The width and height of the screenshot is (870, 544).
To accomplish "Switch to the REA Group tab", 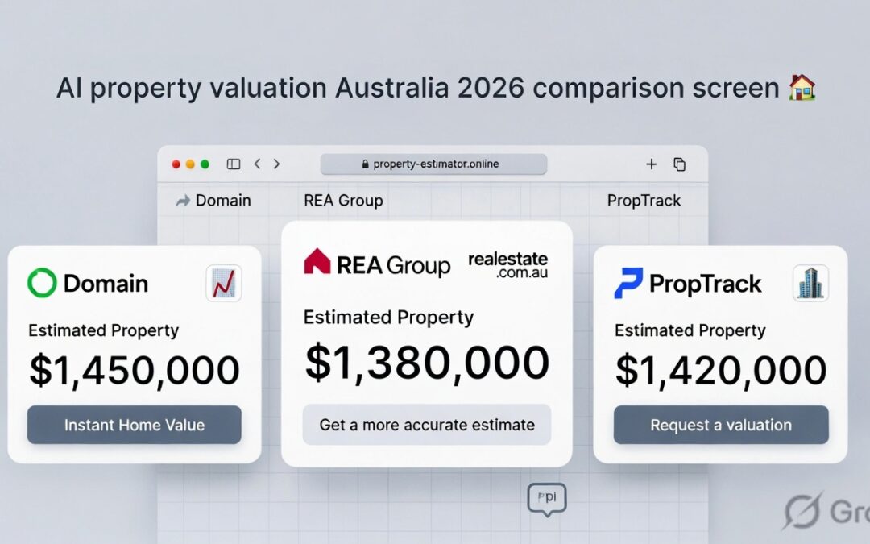I will click(342, 200).
